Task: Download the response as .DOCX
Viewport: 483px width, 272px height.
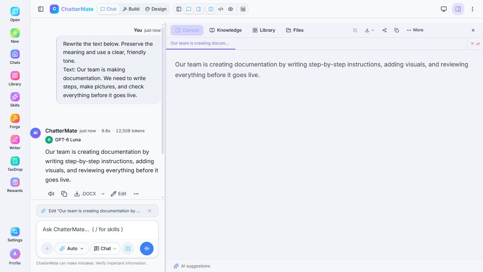Action: [85, 194]
